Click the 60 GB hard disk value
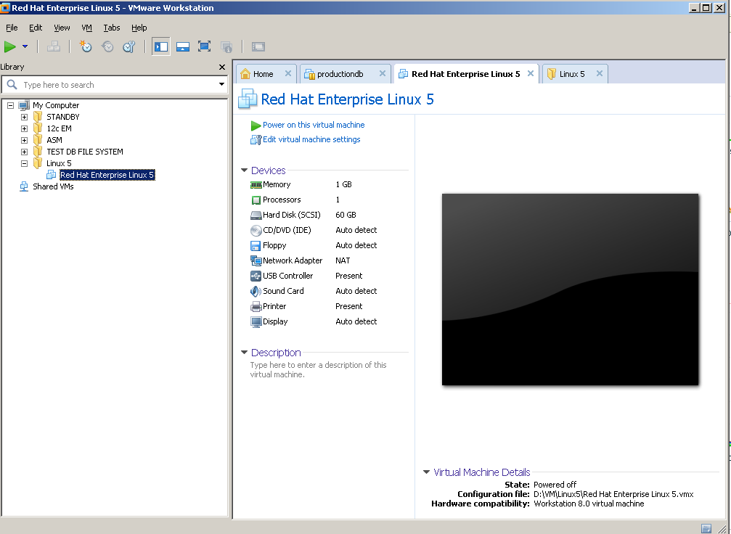Viewport: 731px width, 534px height. tap(346, 215)
